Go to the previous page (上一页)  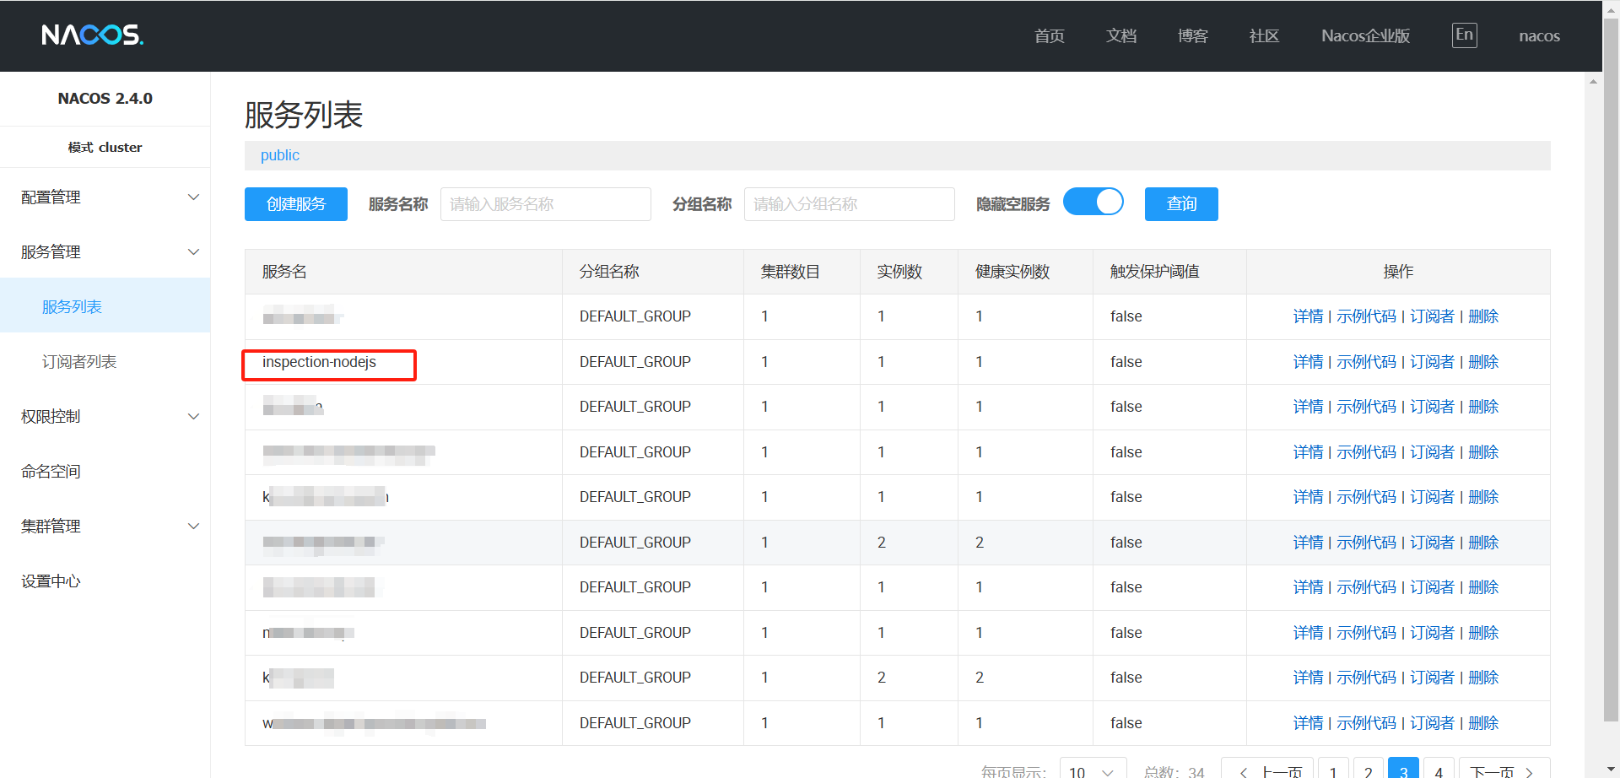[x=1267, y=770]
